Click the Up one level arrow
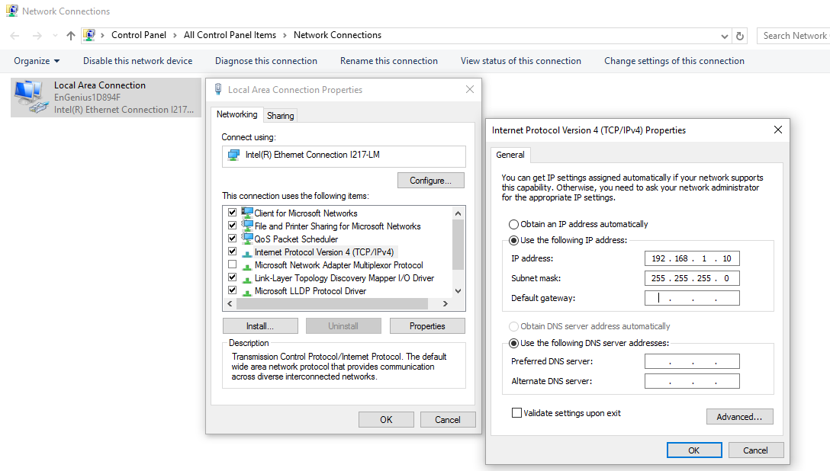The height and width of the screenshot is (471, 830). click(70, 35)
